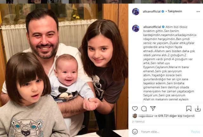Open the three-dot options menu
This screenshot has width=203, height=137.
198,12
